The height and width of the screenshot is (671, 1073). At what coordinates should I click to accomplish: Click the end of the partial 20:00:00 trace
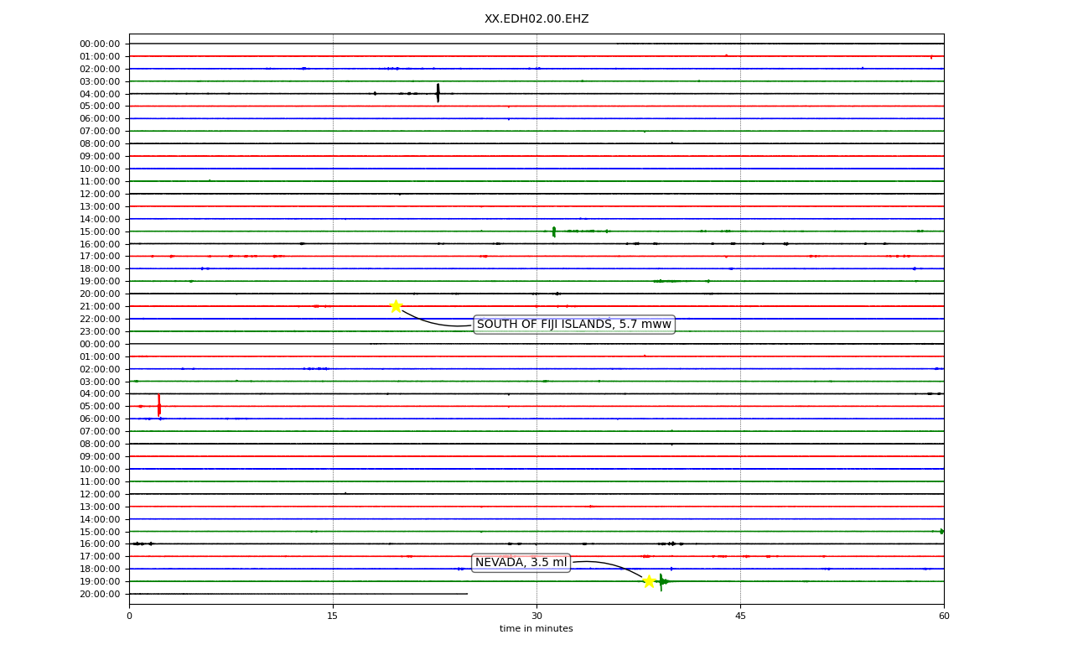[x=467, y=594]
